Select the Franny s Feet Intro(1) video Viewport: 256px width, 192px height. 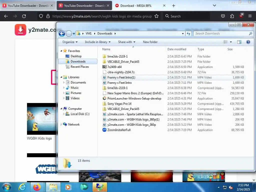(173, 77)
